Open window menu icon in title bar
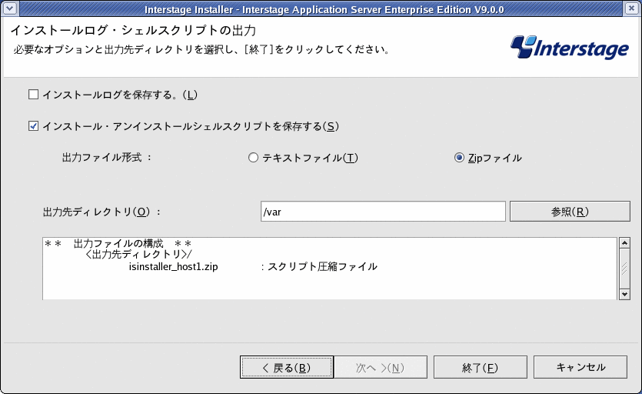Image resolution: width=642 pixels, height=394 pixels. coord(9,8)
